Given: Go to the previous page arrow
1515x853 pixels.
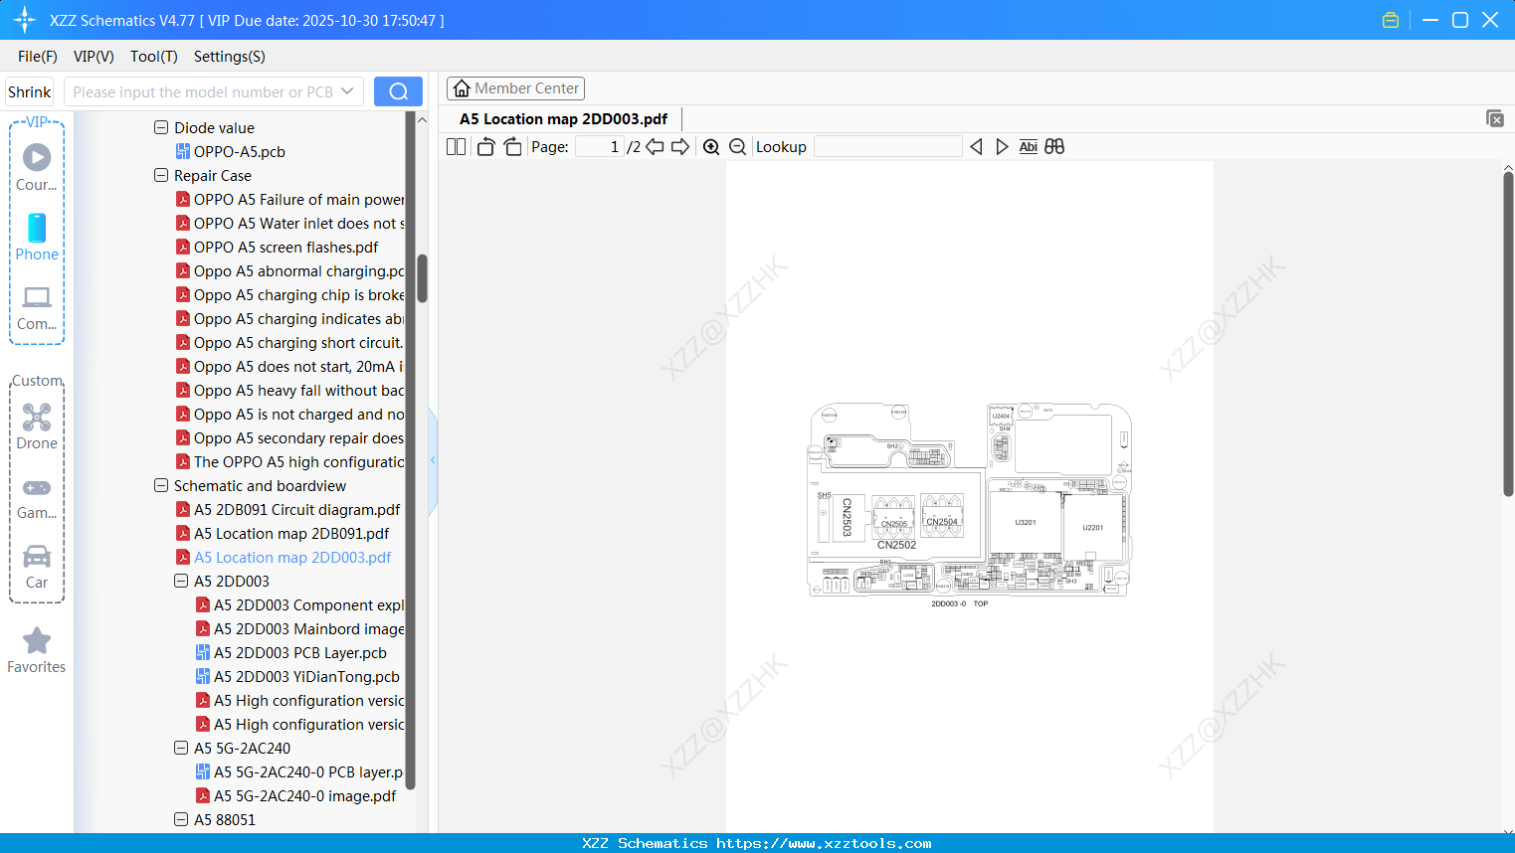Looking at the screenshot, I should 655,147.
